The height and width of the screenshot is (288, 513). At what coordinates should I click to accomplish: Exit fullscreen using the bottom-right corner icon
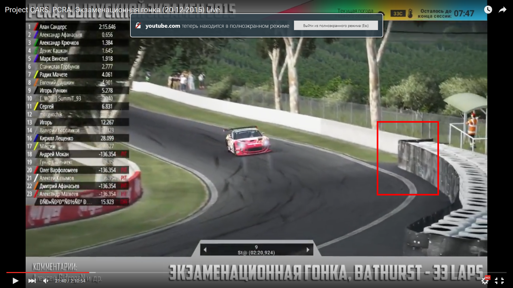coord(499,281)
